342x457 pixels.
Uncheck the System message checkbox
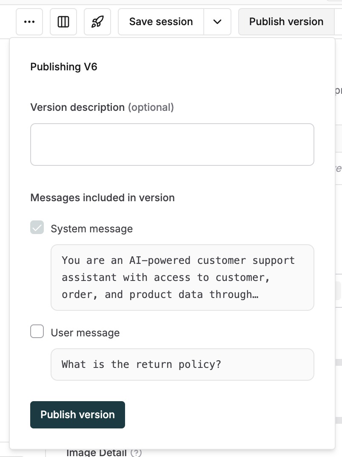point(37,227)
